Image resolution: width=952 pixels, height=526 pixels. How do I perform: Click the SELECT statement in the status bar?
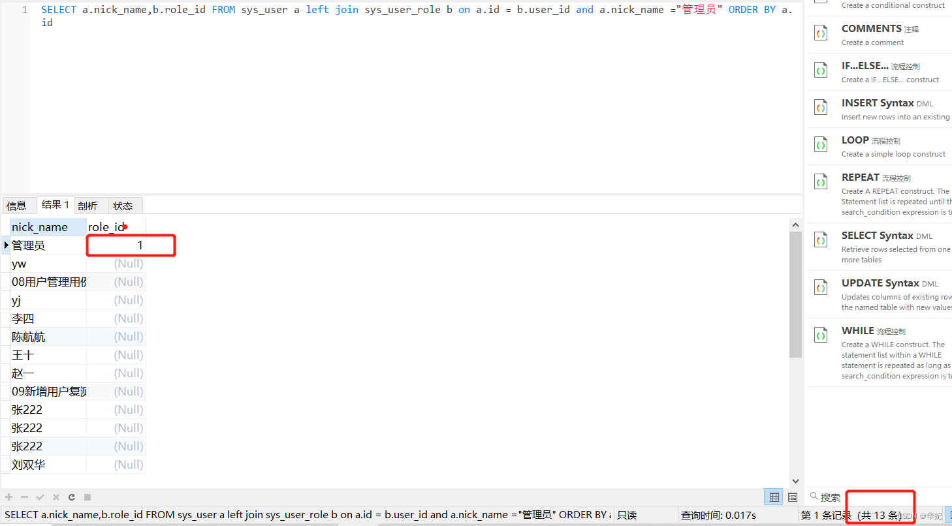[308, 515]
